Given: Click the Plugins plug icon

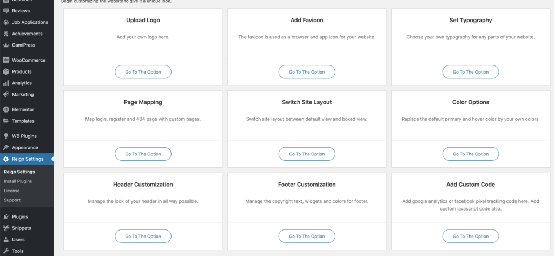Looking at the screenshot, I should point(6,216).
